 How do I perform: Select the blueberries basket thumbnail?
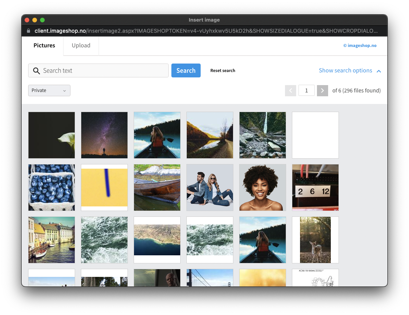coord(52,188)
